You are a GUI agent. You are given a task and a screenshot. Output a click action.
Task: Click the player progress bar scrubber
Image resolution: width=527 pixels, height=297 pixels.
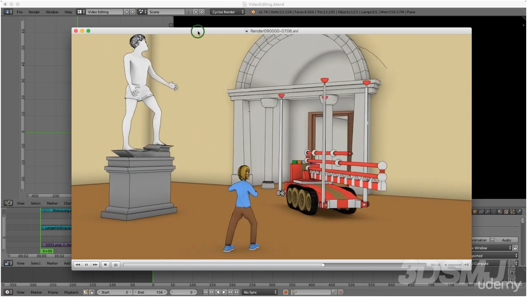pos(323,265)
